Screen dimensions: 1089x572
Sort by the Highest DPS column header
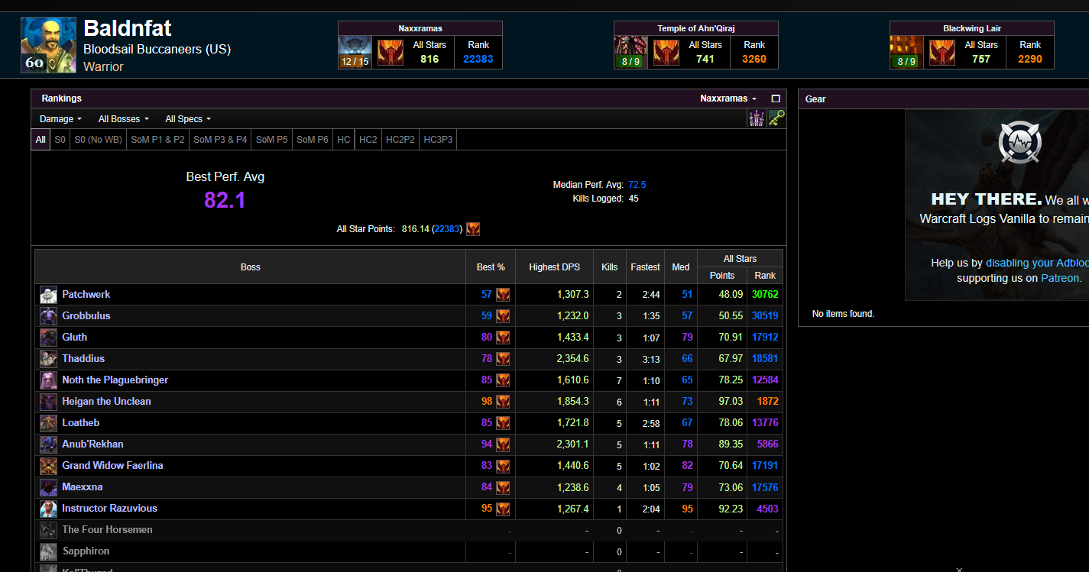tap(554, 267)
